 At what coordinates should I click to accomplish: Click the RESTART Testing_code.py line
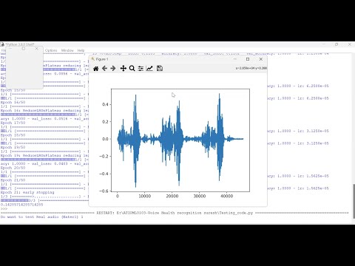click(x=175, y=213)
